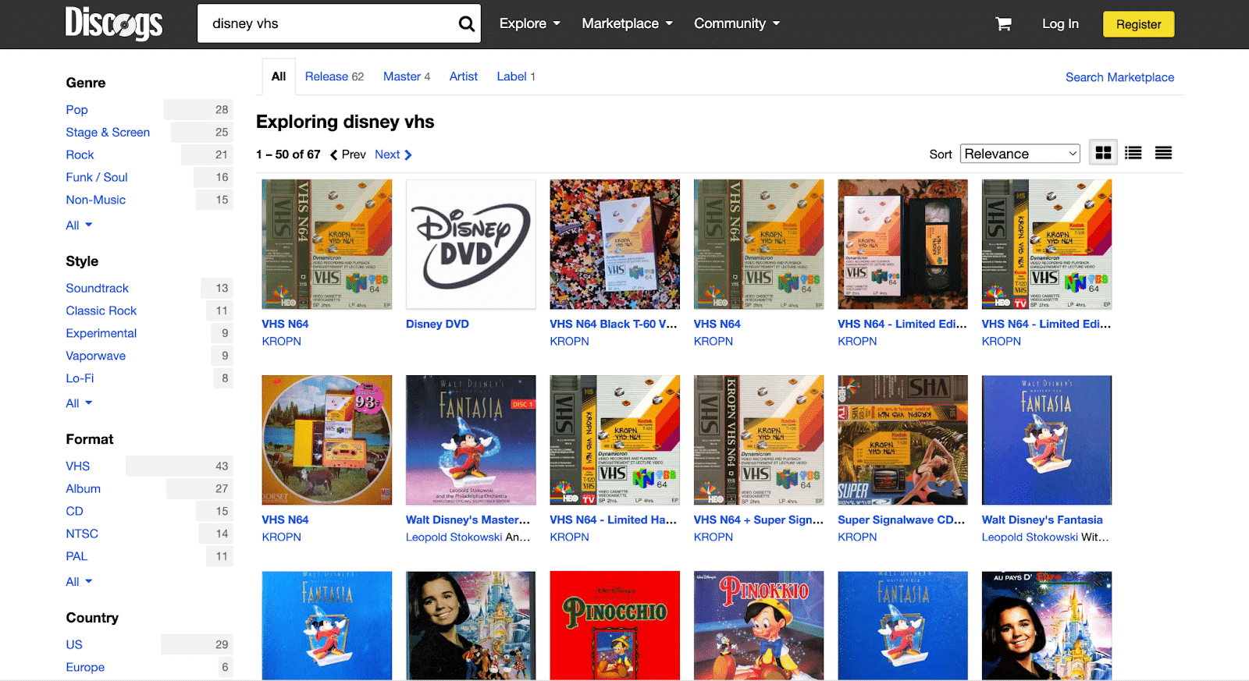The image size is (1249, 681).
Task: Open the Explore menu
Action: [530, 23]
